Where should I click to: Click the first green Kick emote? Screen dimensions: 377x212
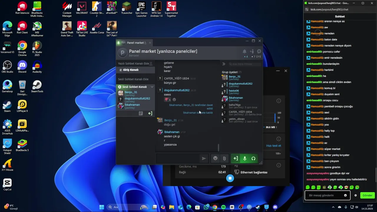pyautogui.click(x=308, y=187)
